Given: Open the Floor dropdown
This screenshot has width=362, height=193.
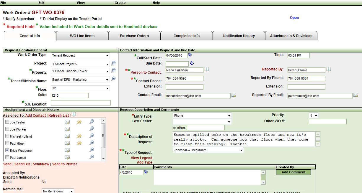Looking at the screenshot, I should pyautogui.click(x=80, y=88).
